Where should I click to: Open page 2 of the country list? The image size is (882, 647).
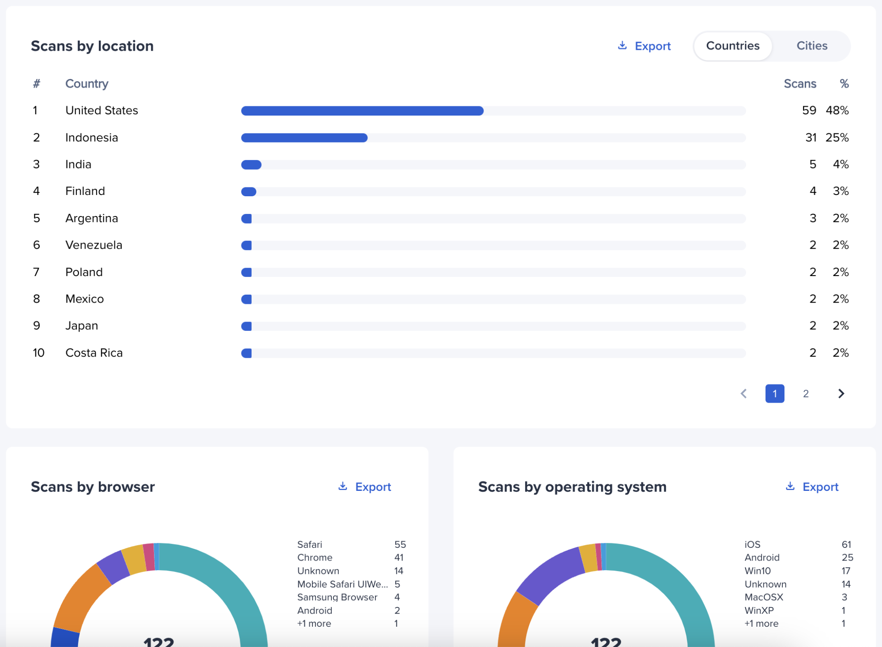tap(806, 393)
